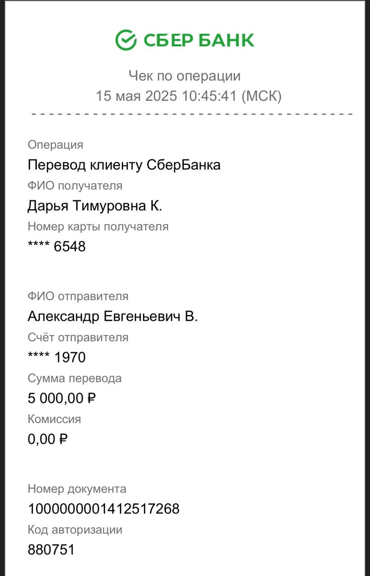
Task: Click the Операция field label
Action: coord(55,145)
